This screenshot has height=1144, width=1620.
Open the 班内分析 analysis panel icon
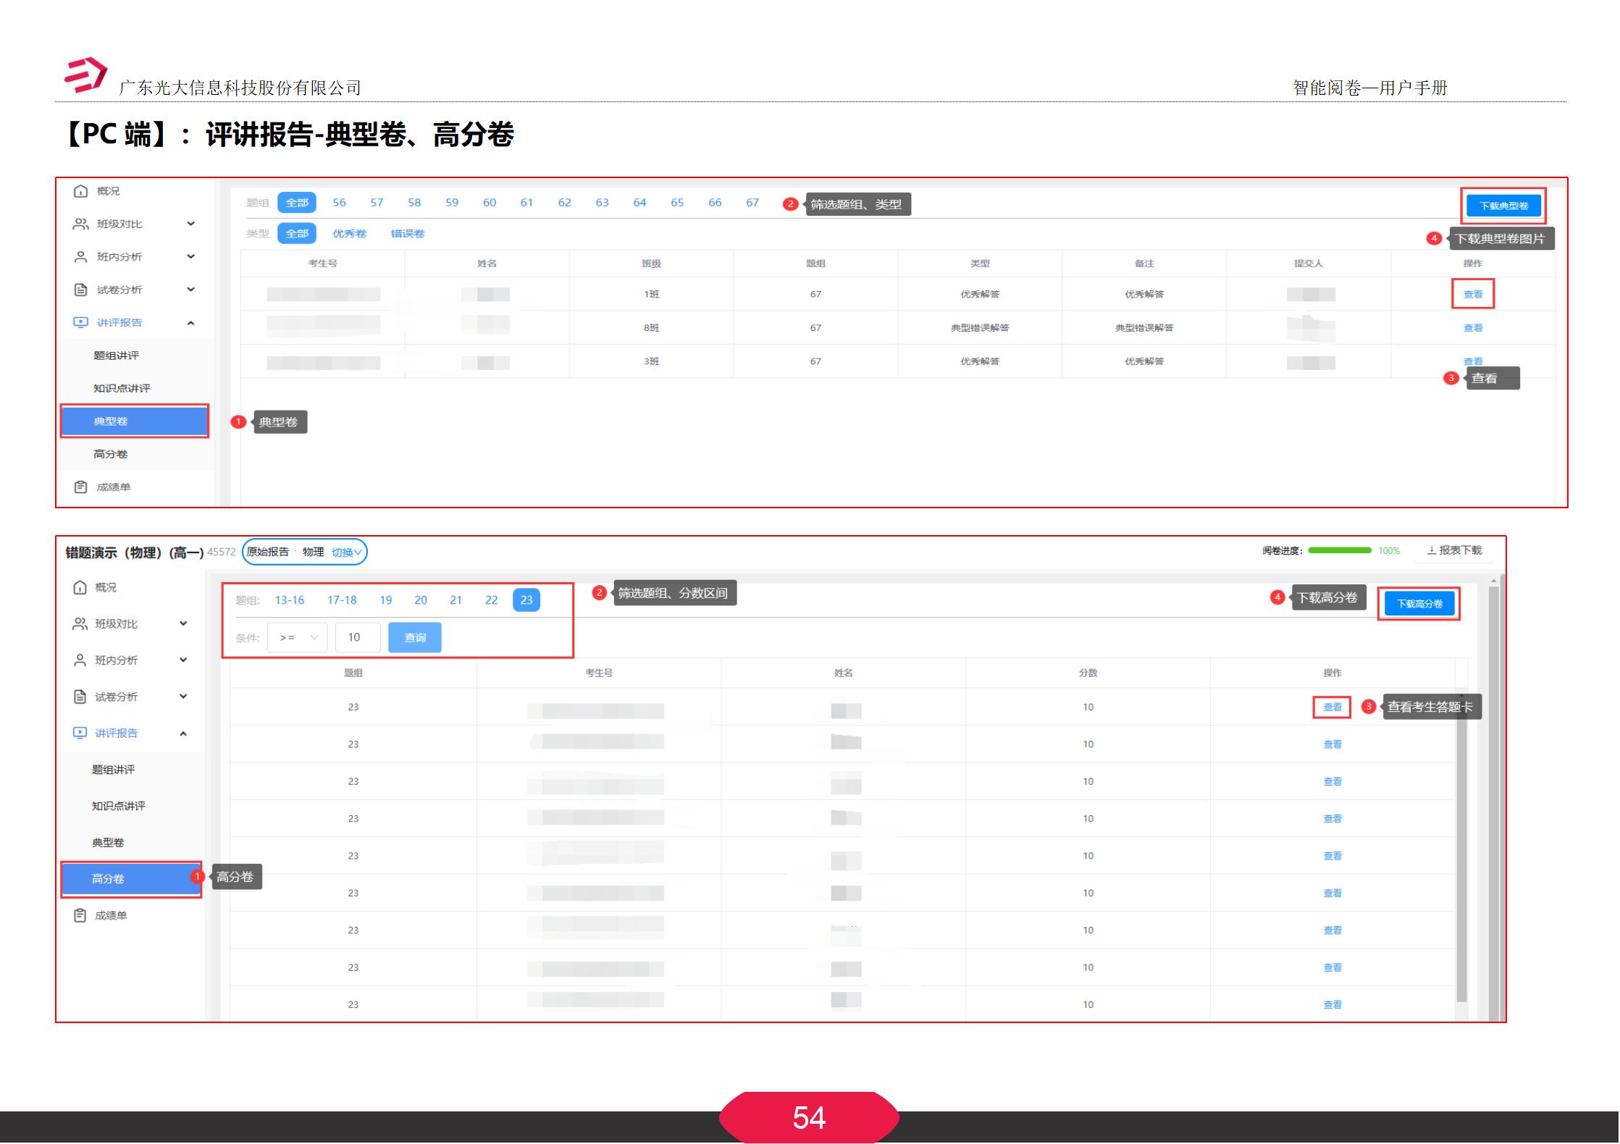tap(80, 256)
